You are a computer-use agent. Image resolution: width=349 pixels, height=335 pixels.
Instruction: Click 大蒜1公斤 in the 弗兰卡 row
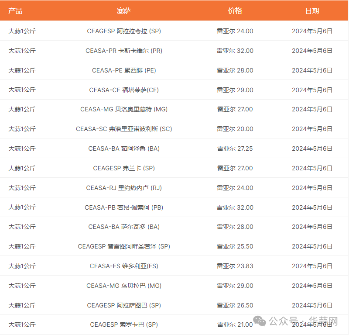point(22,168)
